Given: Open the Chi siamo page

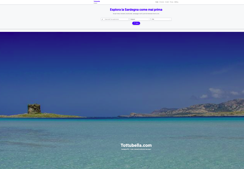Looking at the screenshot, I should pyautogui.click(x=162, y=2).
